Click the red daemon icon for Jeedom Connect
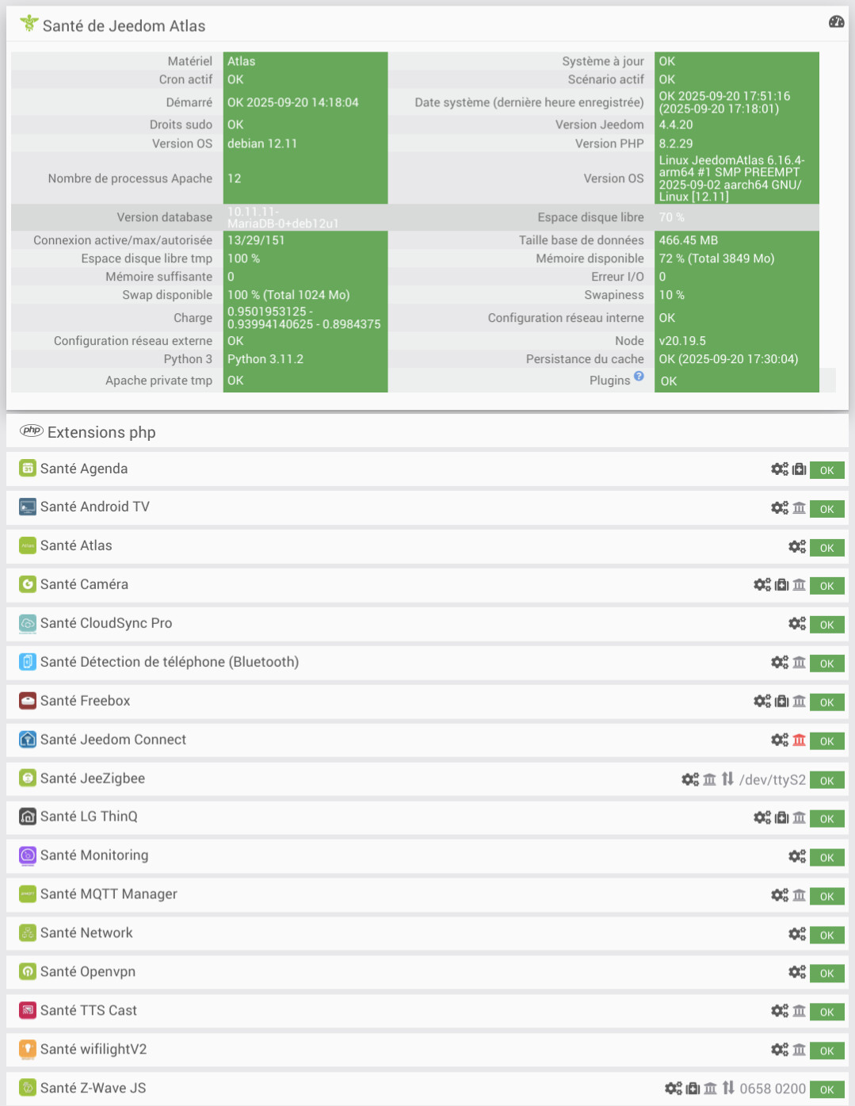This screenshot has height=1106, width=855. coord(799,740)
